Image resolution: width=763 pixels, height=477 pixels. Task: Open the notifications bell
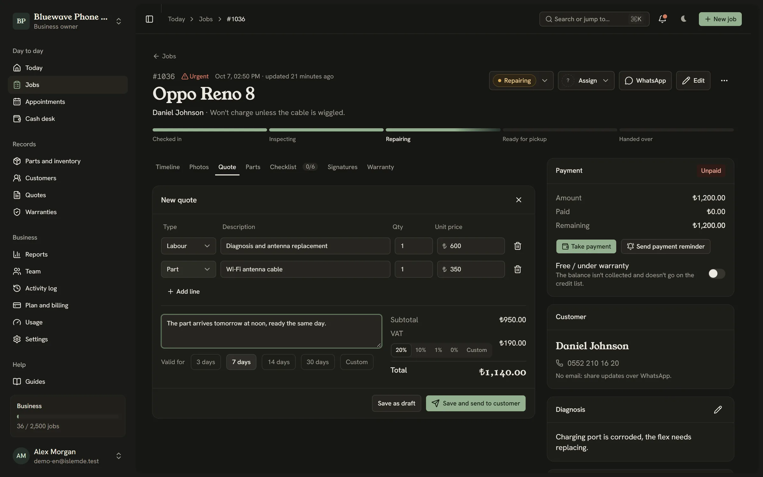[x=662, y=19]
